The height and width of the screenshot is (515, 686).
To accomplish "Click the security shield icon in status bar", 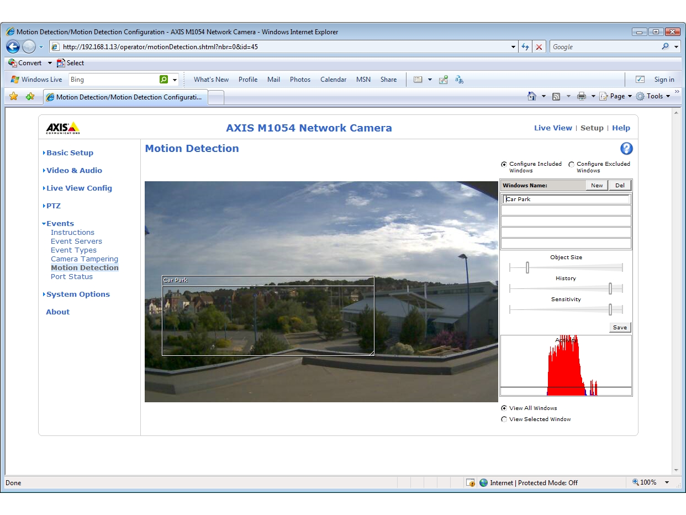I will tap(471, 482).
